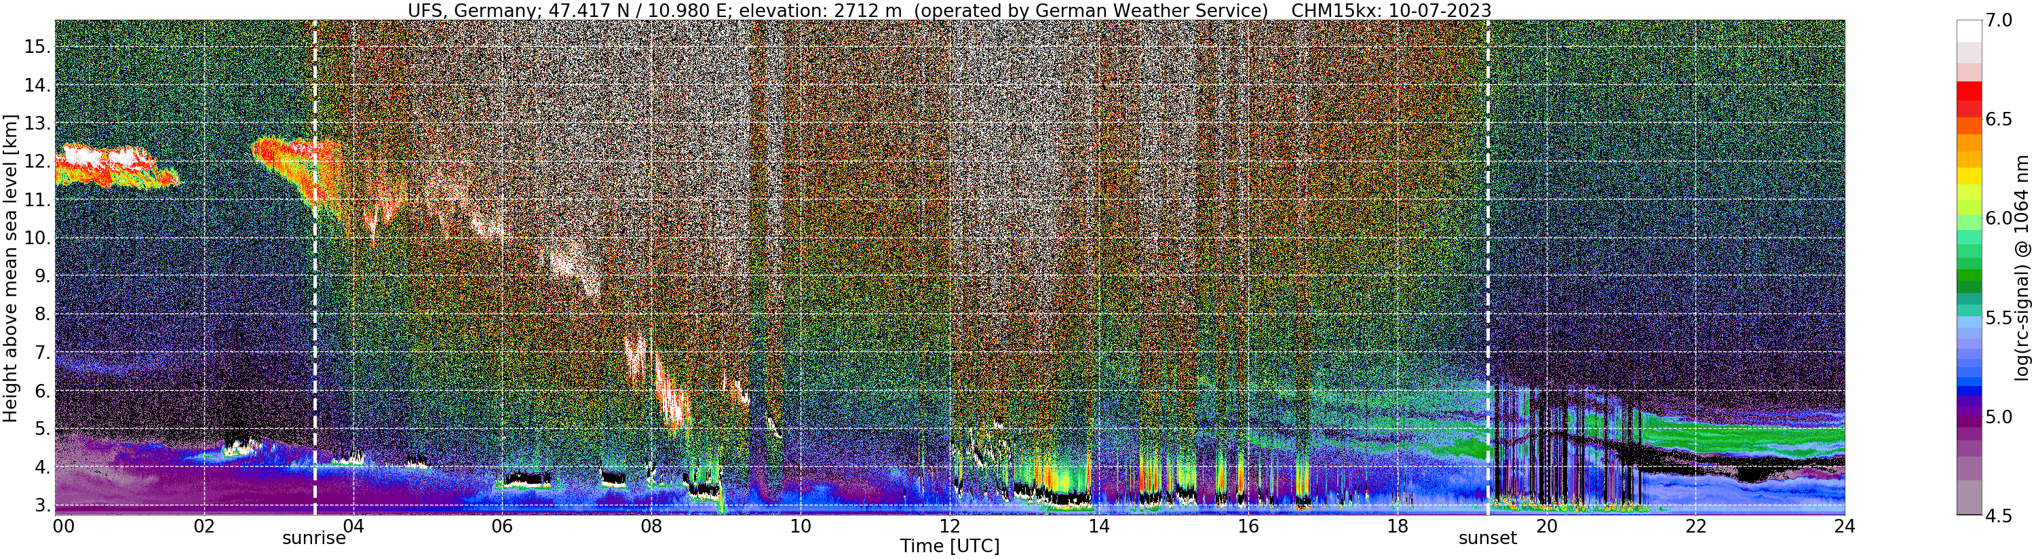Click the plot title starting 'UFS, Germany'
The width and height of the screenshot is (2036, 559).
click(x=949, y=10)
